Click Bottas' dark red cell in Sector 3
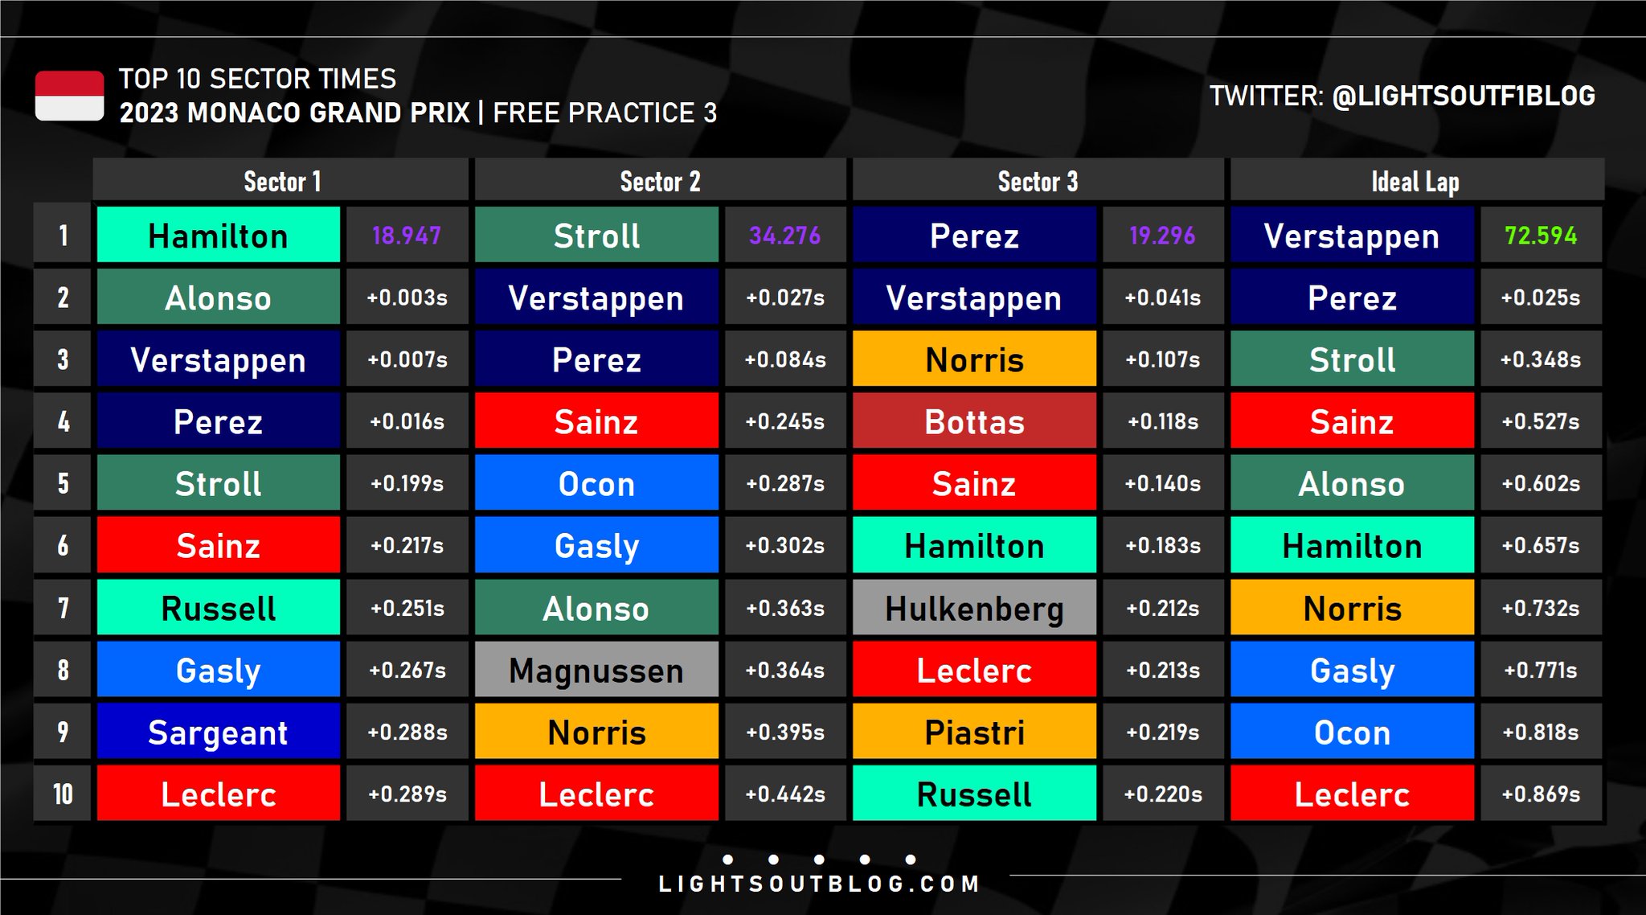 click(974, 421)
